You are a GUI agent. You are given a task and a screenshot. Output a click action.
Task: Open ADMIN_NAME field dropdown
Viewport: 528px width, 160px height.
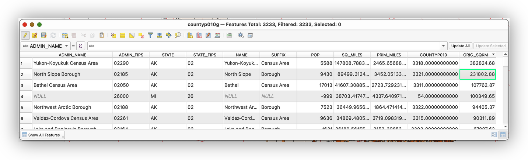[66, 46]
